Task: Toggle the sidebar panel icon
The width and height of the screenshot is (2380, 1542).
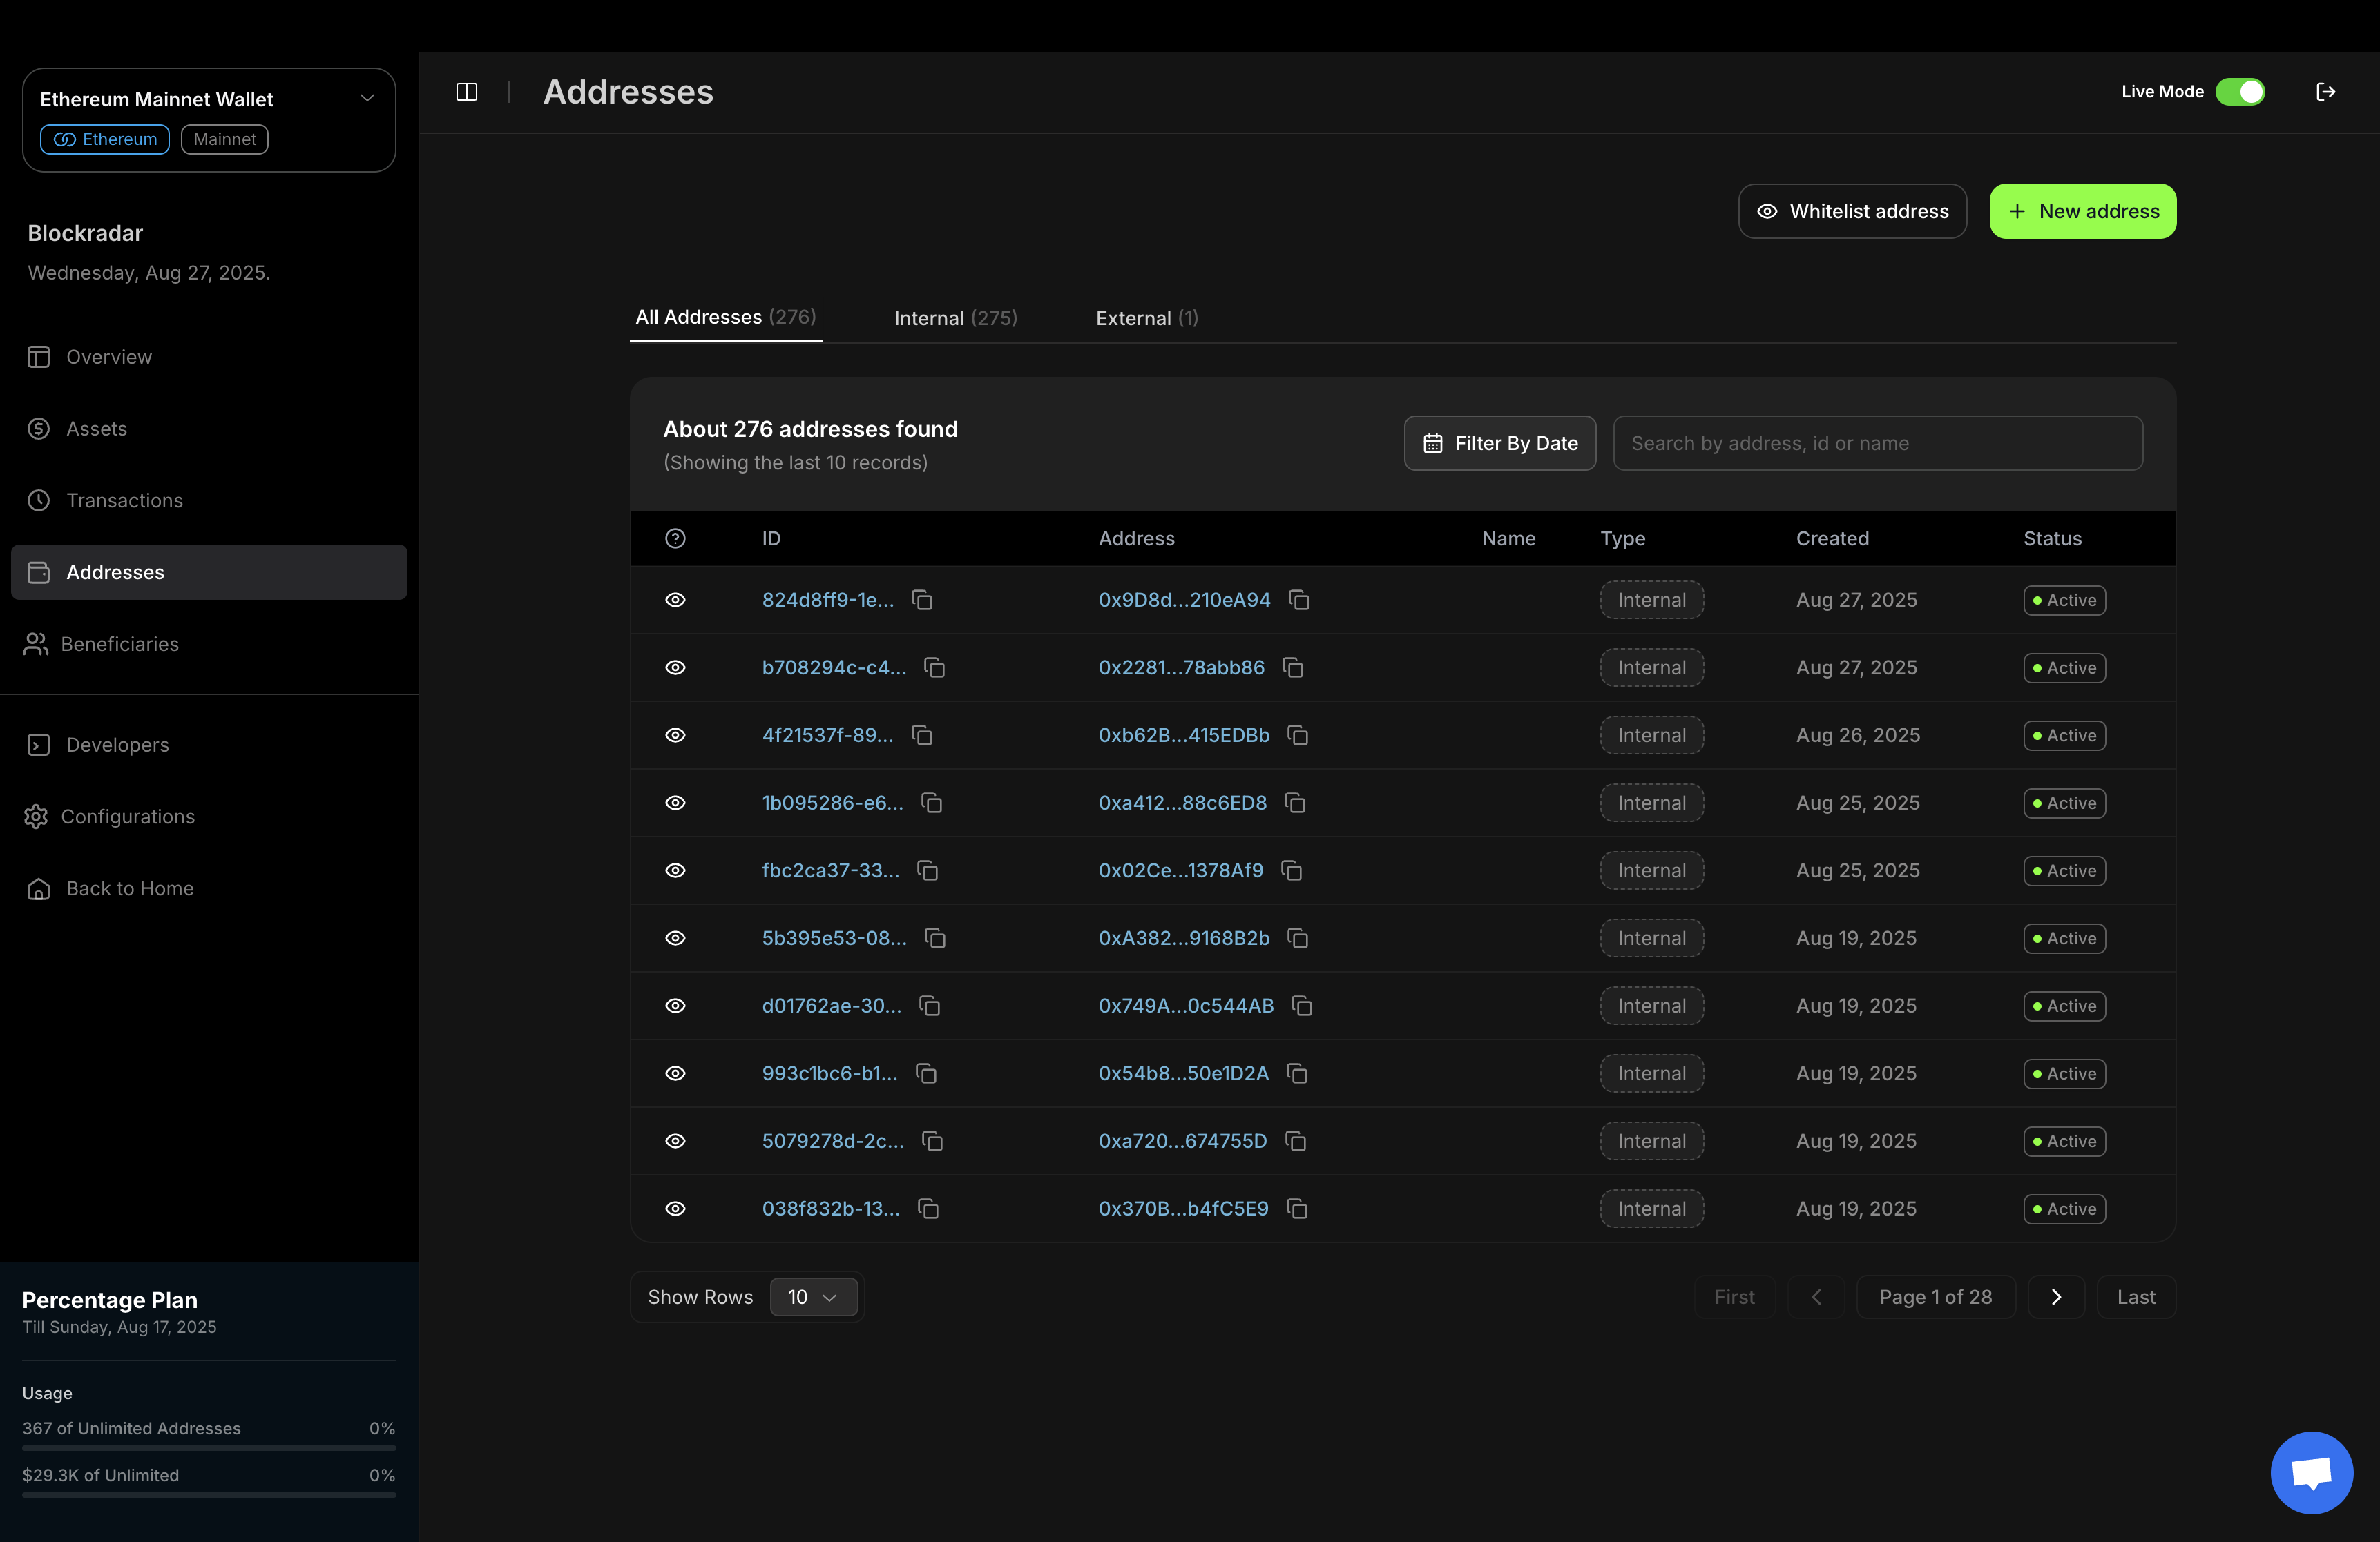Action: (x=466, y=92)
